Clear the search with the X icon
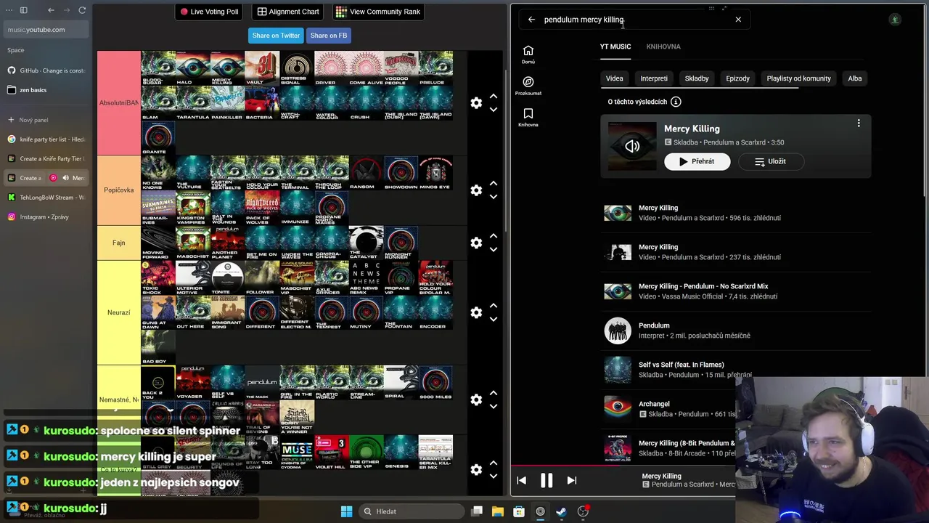Screen dimensions: 929x523 (738, 20)
